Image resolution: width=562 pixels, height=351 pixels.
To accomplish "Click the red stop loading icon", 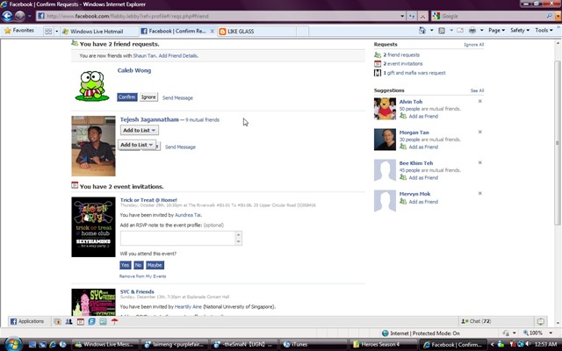I will (423, 16).
